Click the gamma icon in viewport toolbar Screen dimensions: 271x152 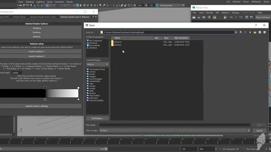[146, 5]
